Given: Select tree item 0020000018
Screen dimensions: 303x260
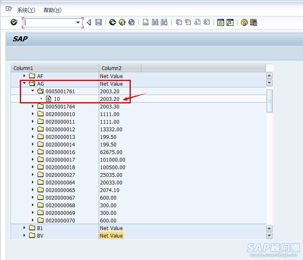Looking at the screenshot, I should 60,168.
